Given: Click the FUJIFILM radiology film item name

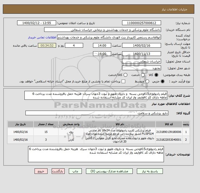Looking at the screenshot, I should click(120, 132).
